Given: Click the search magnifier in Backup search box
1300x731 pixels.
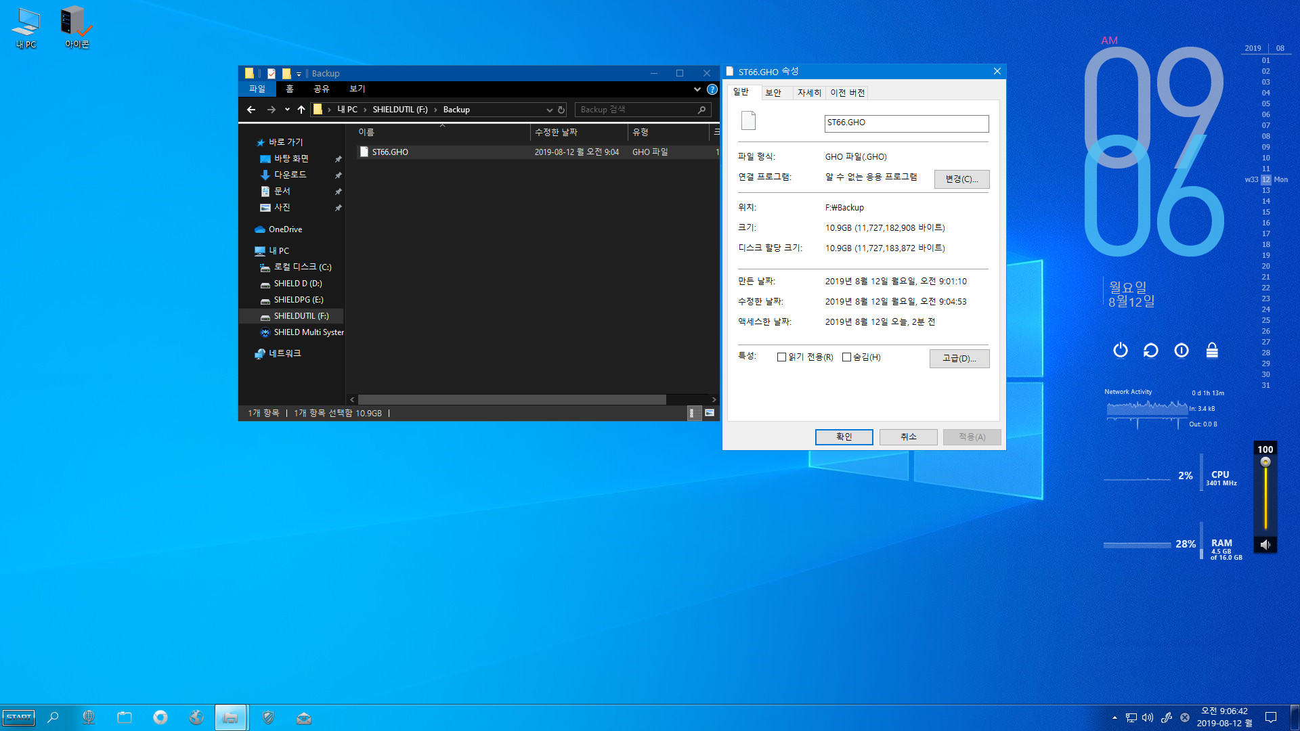Looking at the screenshot, I should (701, 110).
